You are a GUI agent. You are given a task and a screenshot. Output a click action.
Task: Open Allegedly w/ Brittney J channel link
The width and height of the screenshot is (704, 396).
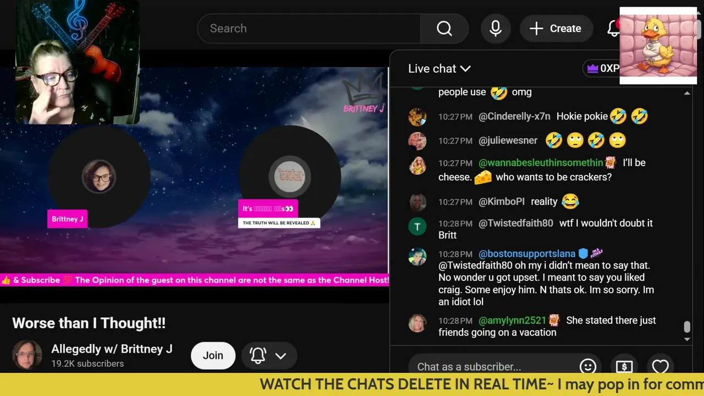(112, 349)
